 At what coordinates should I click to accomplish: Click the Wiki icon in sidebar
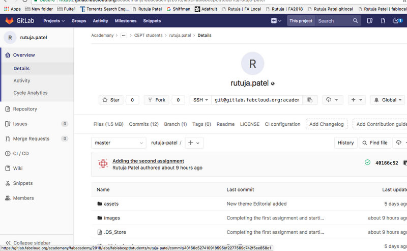click(x=8, y=168)
